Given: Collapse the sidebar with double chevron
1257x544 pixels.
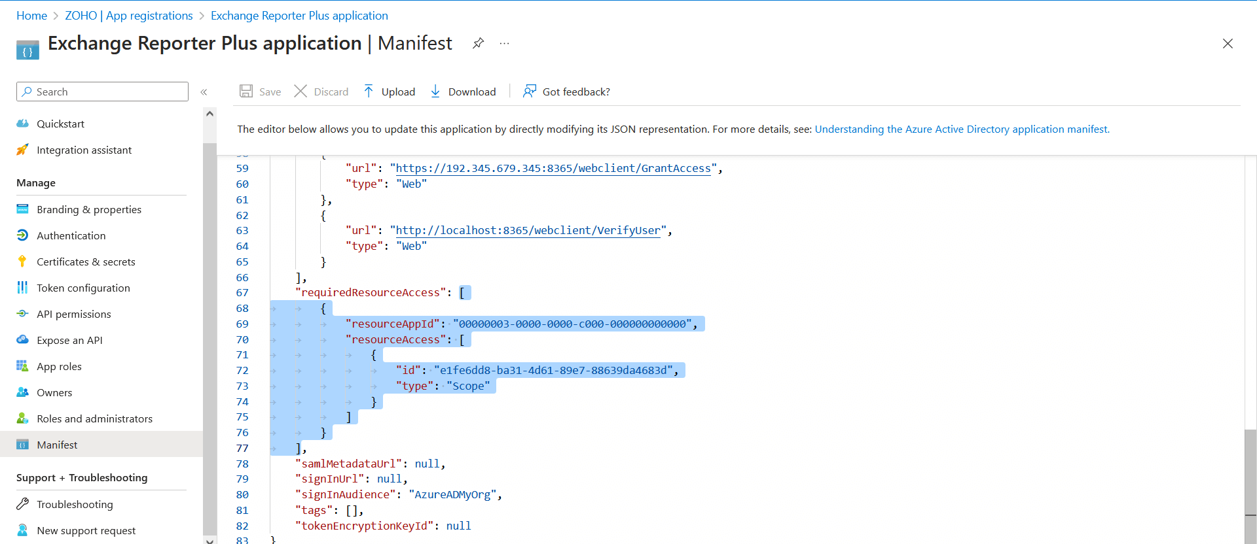Looking at the screenshot, I should tap(204, 92).
